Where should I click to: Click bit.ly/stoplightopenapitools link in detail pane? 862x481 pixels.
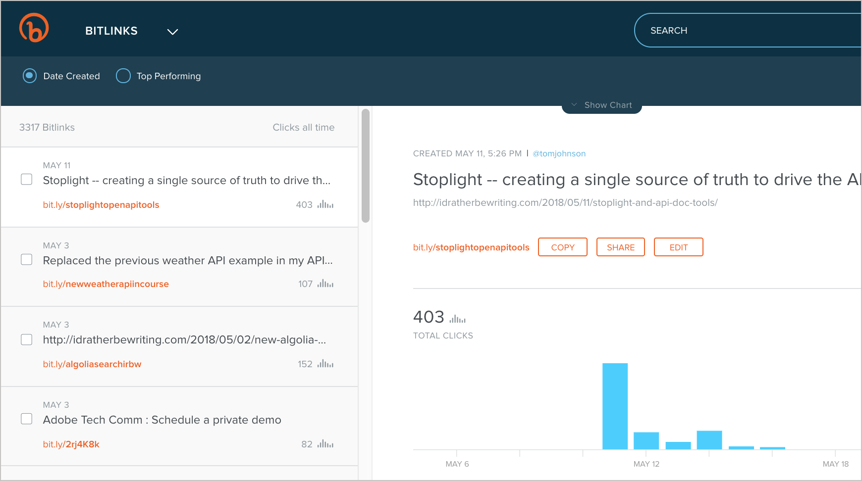[471, 247]
